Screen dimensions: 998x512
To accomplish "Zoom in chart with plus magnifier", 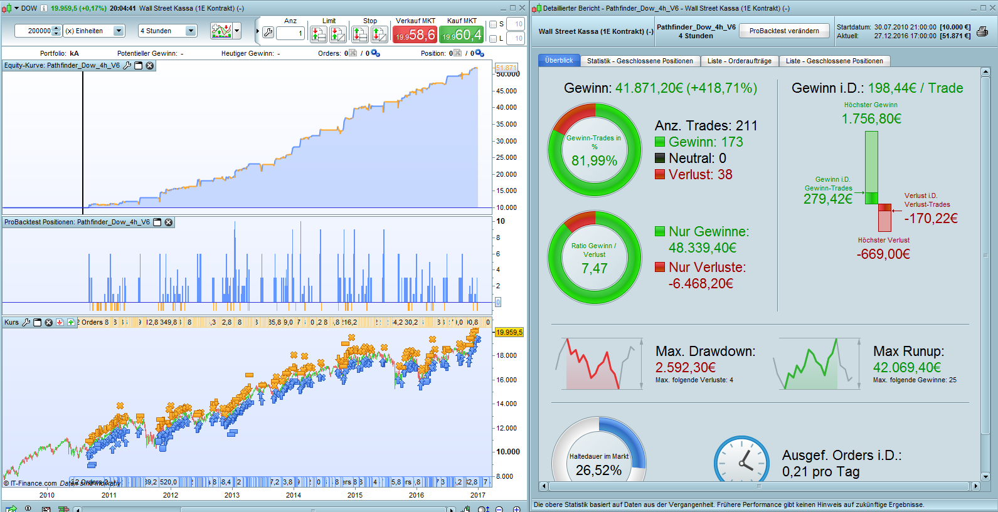I will 516,509.
